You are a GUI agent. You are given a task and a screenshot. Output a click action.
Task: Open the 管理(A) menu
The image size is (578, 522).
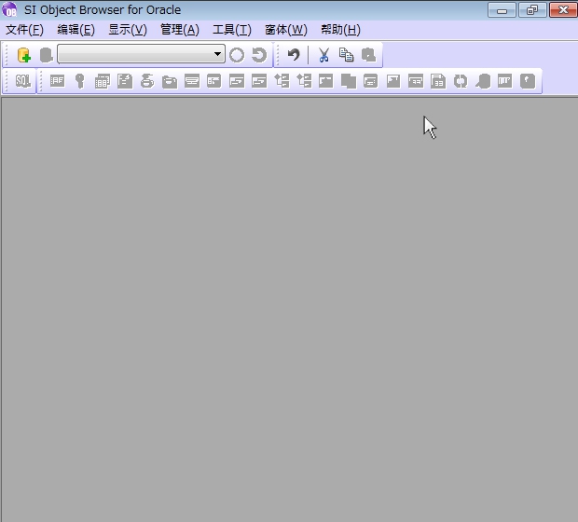coord(180,30)
